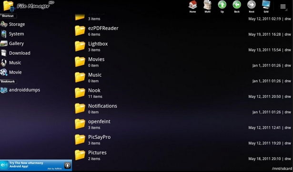
Task: Go Back to previous folder
Action: [x=237, y=7]
